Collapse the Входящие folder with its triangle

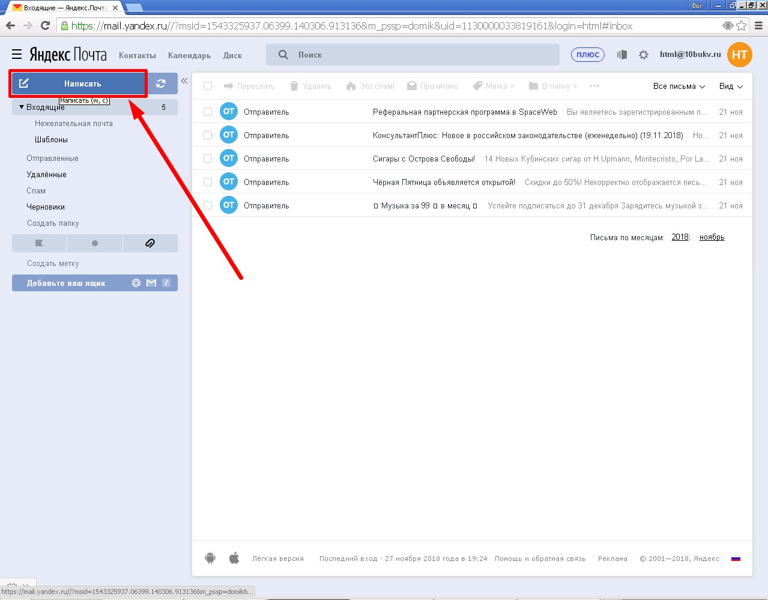(x=22, y=107)
